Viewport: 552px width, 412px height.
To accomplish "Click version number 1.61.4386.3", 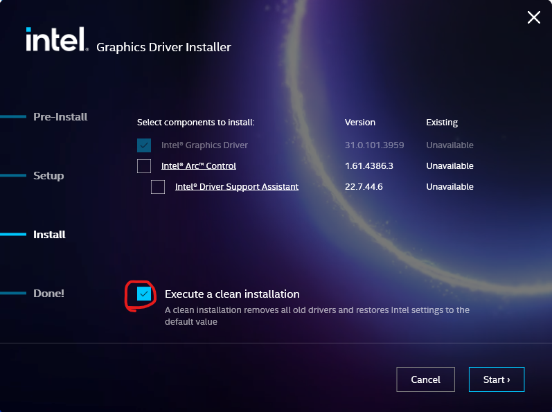I will coord(369,165).
